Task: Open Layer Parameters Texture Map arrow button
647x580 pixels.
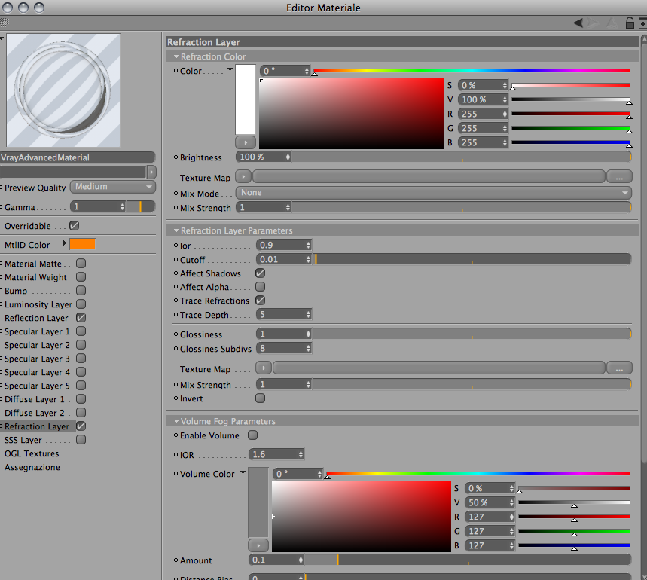Action: click(x=264, y=367)
